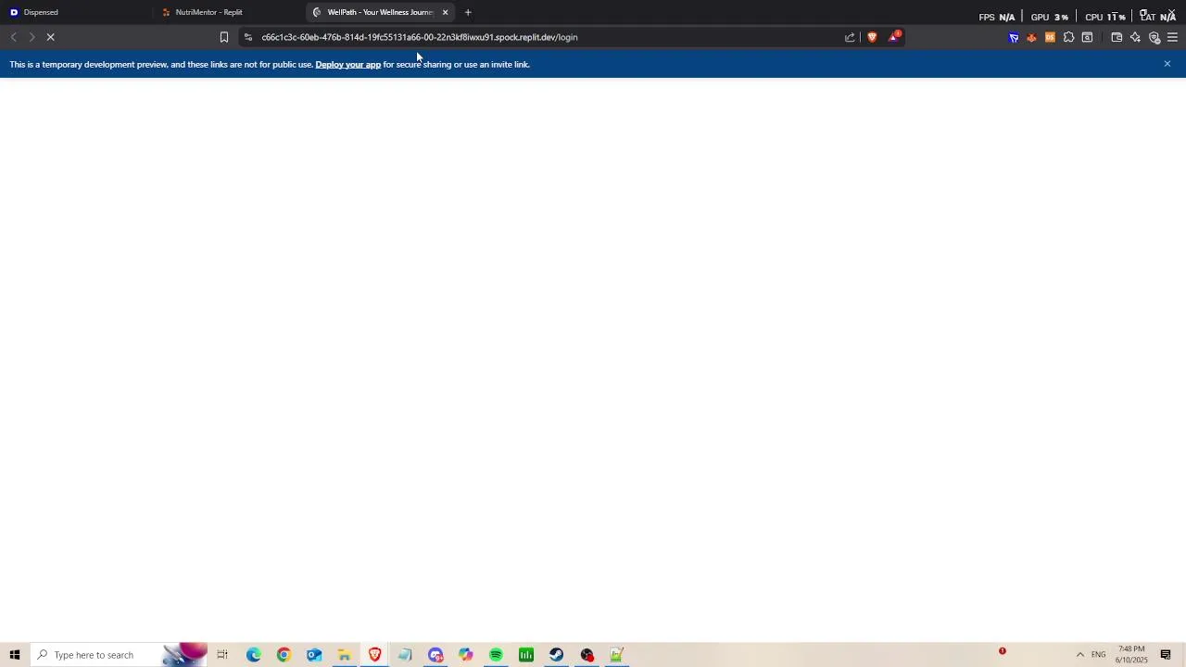
Task: Open Task View on taskbar
Action: [222, 655]
